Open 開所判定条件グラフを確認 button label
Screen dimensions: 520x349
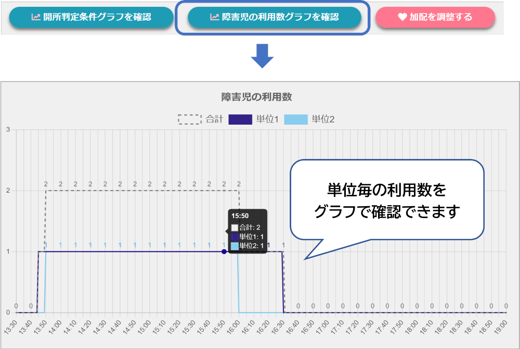(97, 17)
